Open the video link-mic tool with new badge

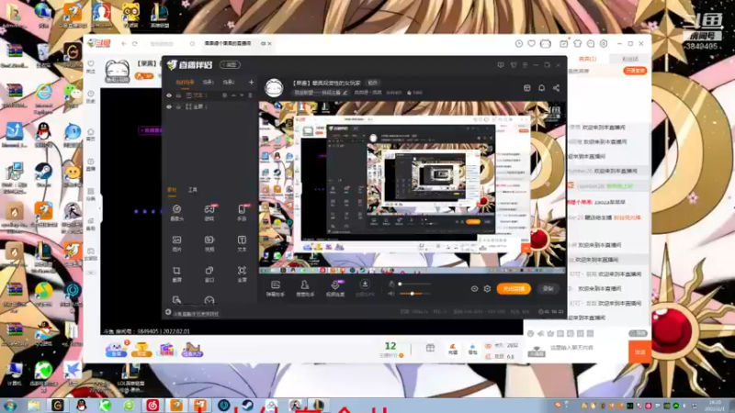[x=335, y=288]
